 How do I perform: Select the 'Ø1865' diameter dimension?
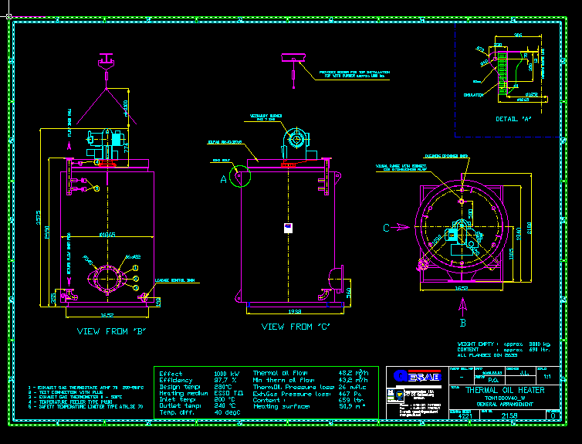[107, 235]
